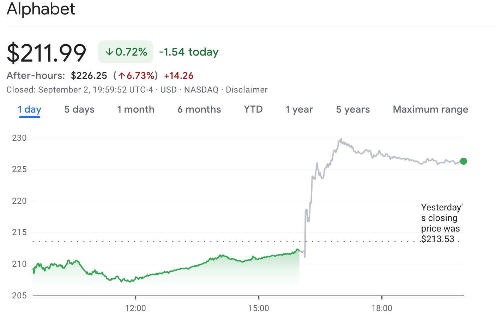Click the -1.54 today change value
Screen dimensions: 496x316
coord(188,52)
